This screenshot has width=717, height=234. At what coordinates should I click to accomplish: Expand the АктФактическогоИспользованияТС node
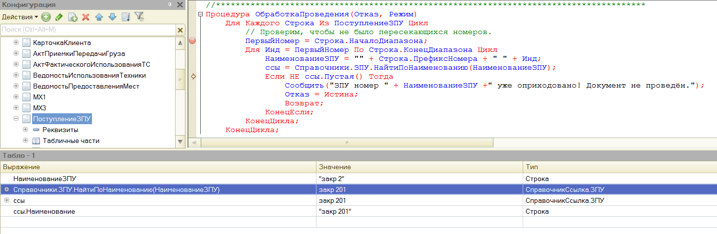click(x=16, y=64)
